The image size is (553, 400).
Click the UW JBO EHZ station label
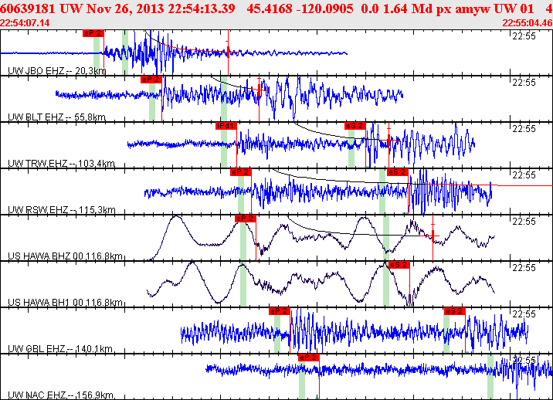click(x=57, y=71)
